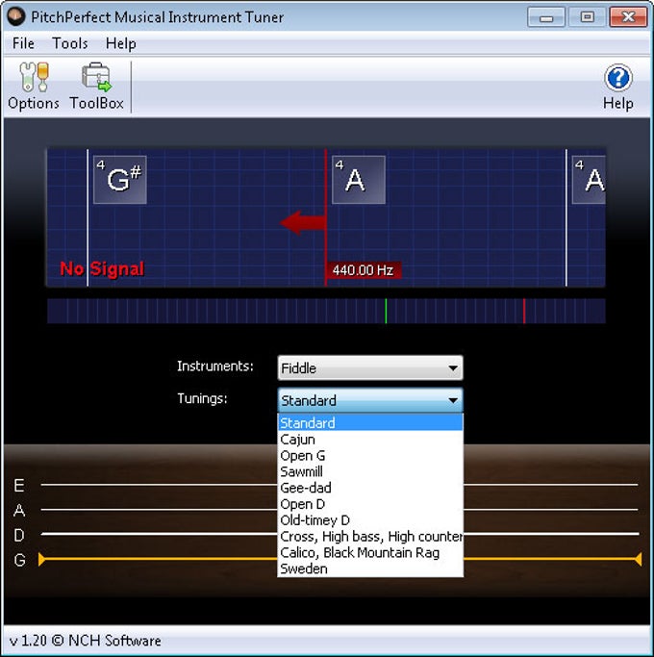654x657 pixels.
Task: Select Cross, High bass, High counter tuning
Action: coord(370,537)
